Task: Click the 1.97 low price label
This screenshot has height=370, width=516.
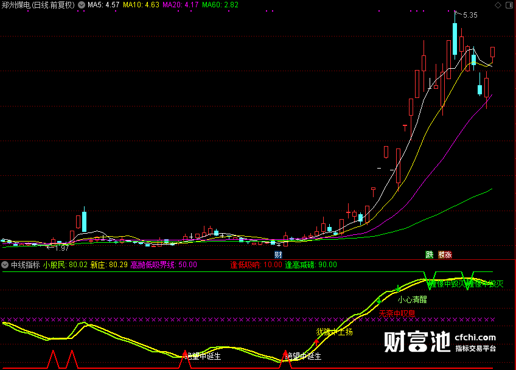Action: (61, 248)
